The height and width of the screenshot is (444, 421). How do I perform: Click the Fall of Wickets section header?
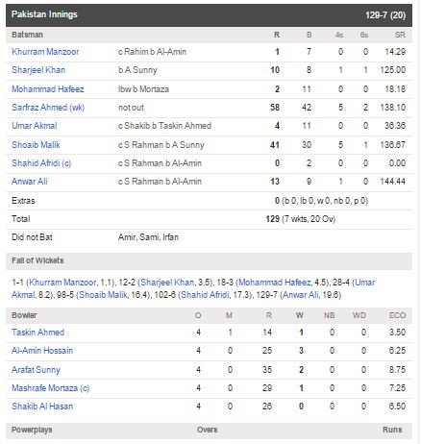tap(209, 260)
